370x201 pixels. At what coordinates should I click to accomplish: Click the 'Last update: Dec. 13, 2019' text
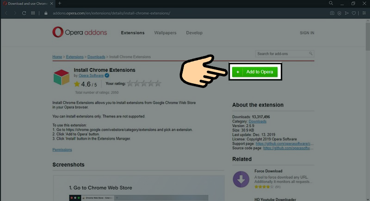coord(253,135)
